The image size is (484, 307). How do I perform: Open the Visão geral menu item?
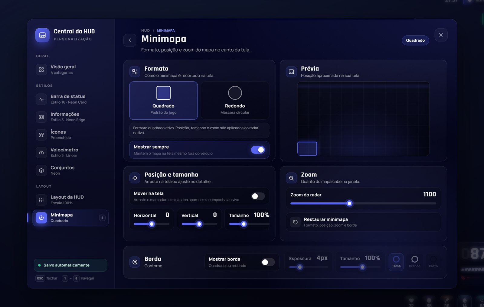70,69
